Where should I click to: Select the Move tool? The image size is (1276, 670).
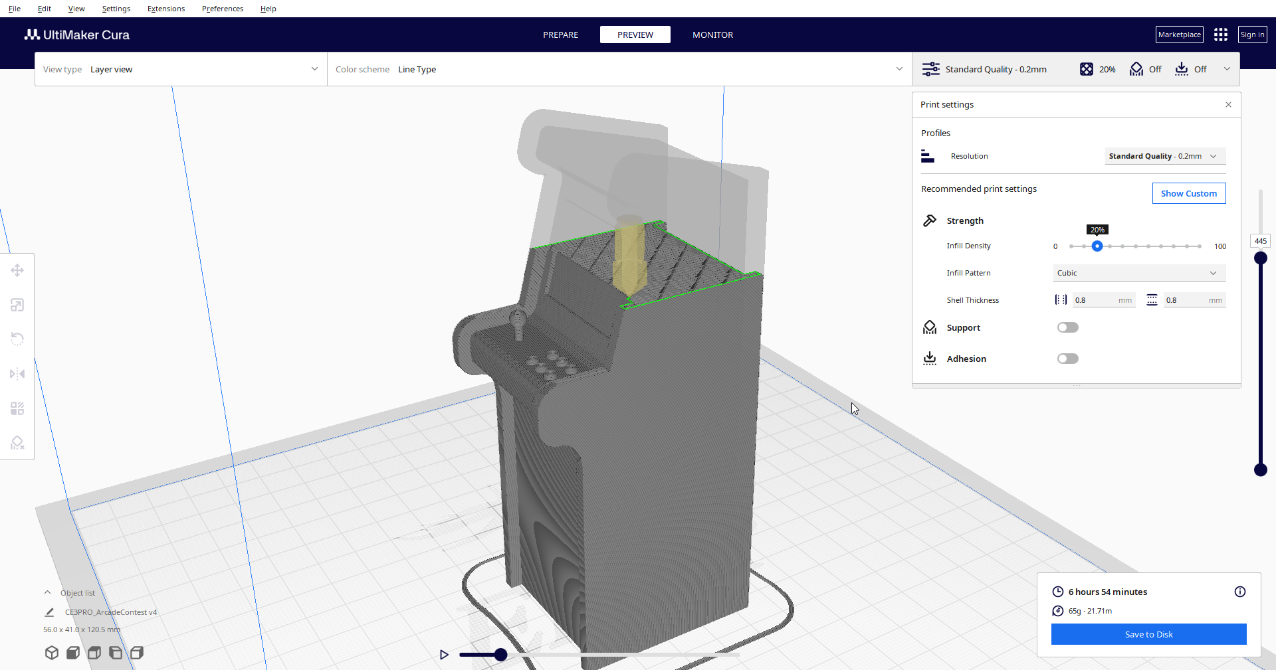[x=17, y=270]
